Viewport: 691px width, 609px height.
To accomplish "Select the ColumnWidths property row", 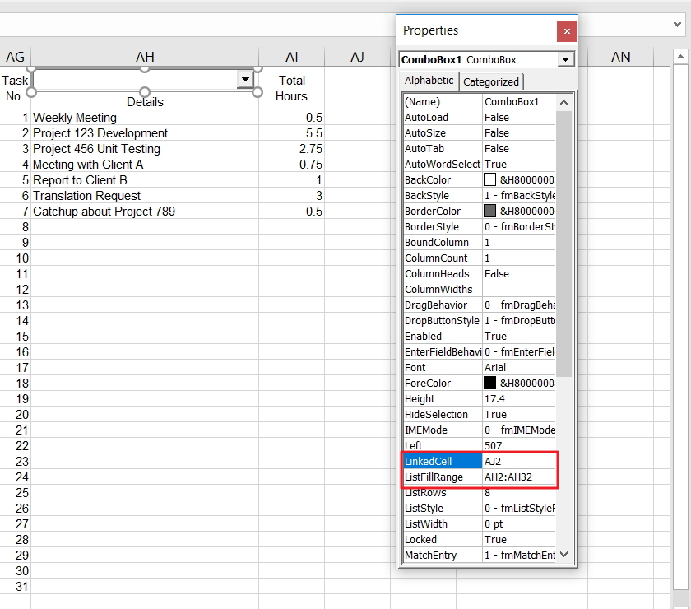I will [479, 290].
